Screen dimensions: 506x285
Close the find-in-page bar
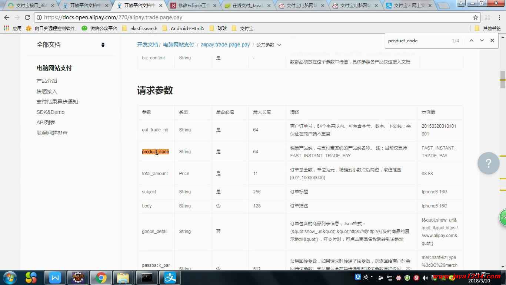pos(492,40)
